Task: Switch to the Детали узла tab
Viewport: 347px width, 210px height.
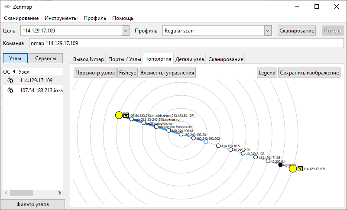Action: (x=189, y=59)
